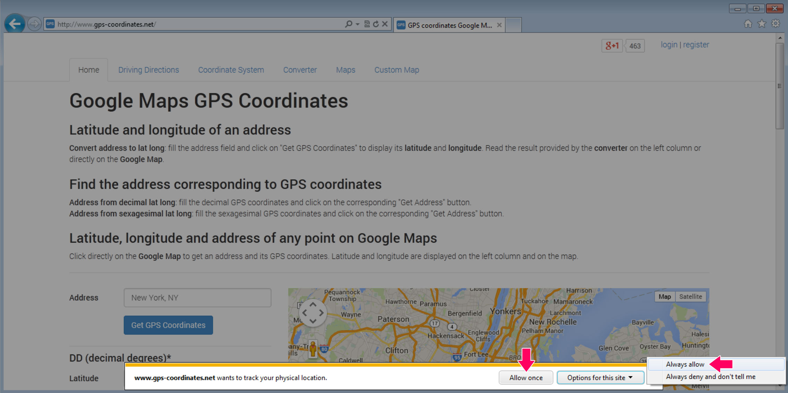The height and width of the screenshot is (393, 788).
Task: Open the address bar autocomplete dropdown arrow
Action: (x=358, y=24)
